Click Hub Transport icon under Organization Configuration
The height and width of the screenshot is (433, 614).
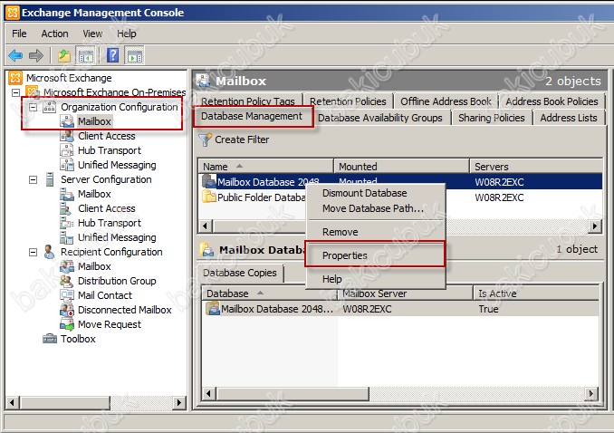point(67,150)
